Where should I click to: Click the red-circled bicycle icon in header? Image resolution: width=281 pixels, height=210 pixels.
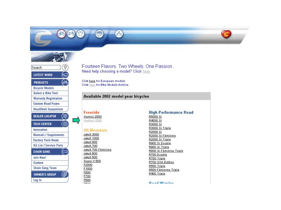click(61, 34)
